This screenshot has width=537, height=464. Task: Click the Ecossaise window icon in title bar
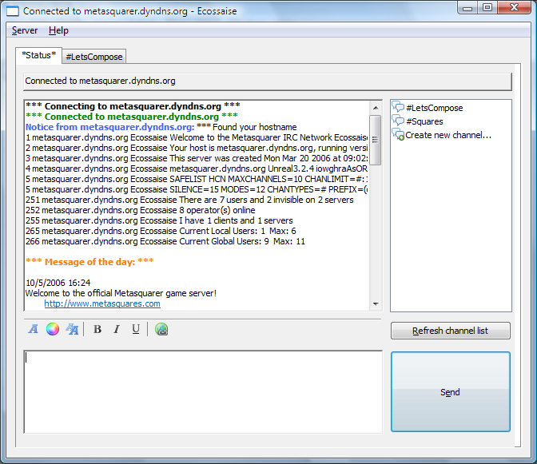click(x=13, y=11)
